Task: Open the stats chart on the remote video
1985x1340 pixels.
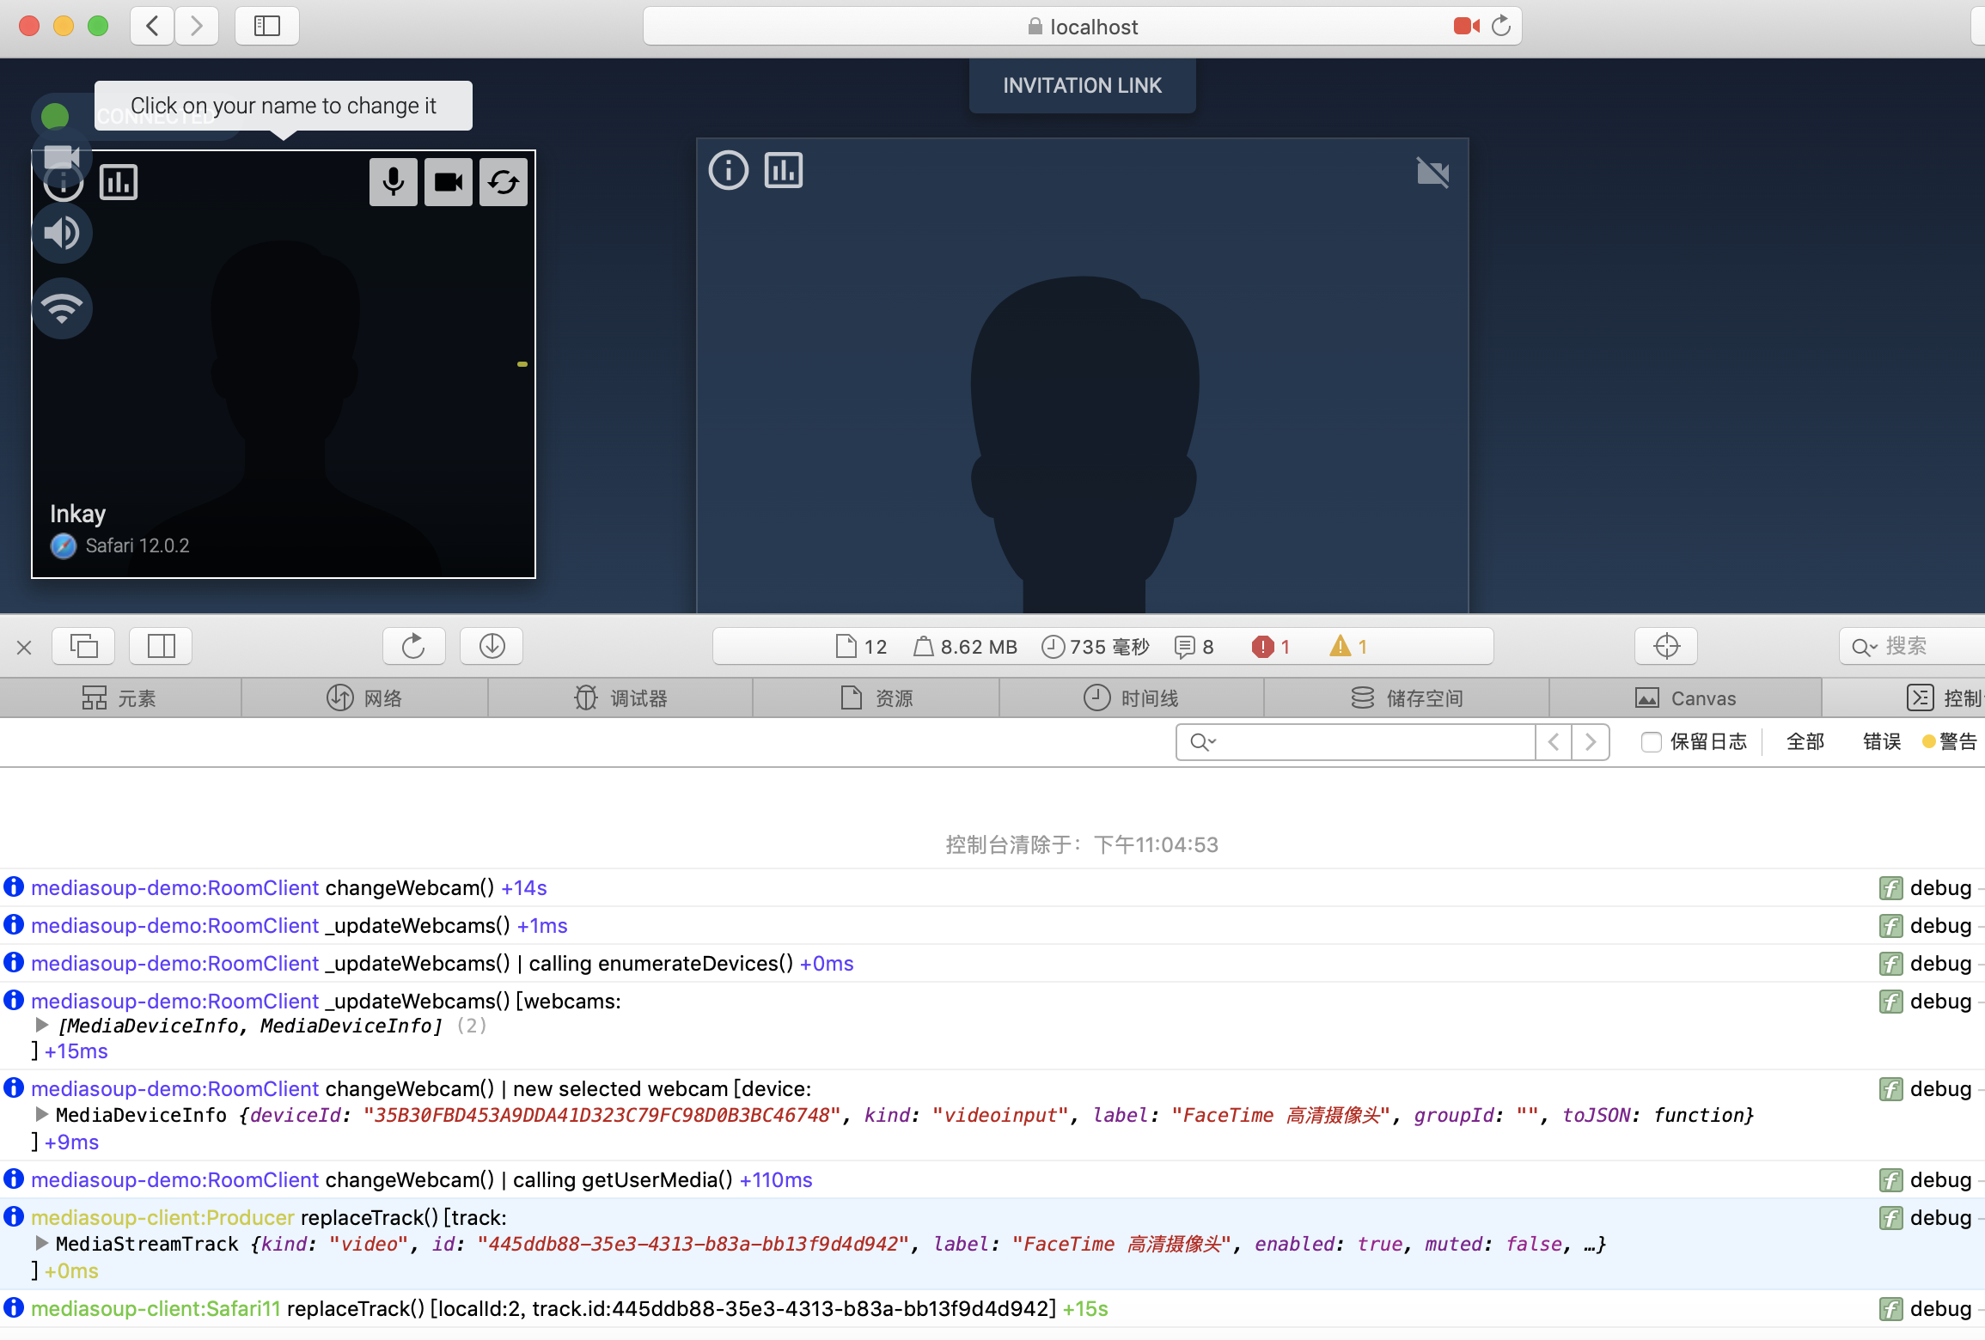Action: tap(783, 170)
